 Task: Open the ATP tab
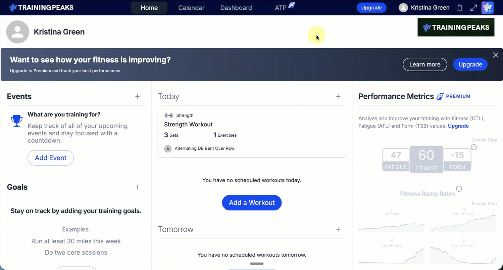285,7
